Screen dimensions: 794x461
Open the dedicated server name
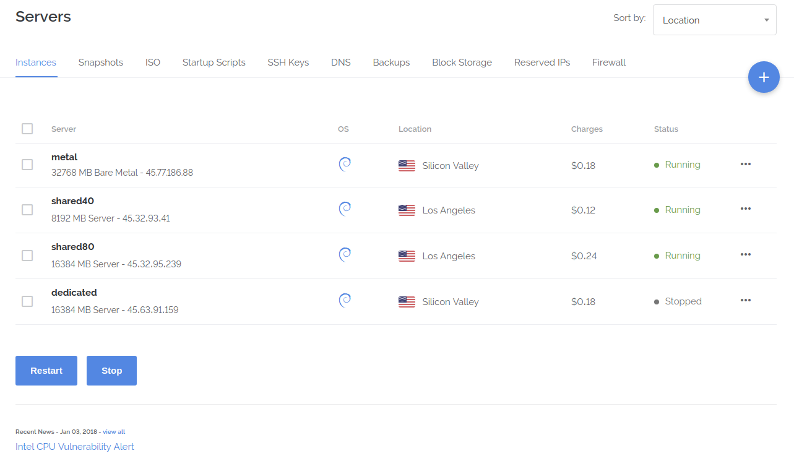click(74, 293)
